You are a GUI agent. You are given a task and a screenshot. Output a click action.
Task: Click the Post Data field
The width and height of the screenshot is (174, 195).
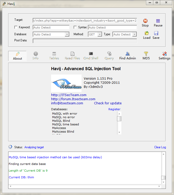coord(85,41)
